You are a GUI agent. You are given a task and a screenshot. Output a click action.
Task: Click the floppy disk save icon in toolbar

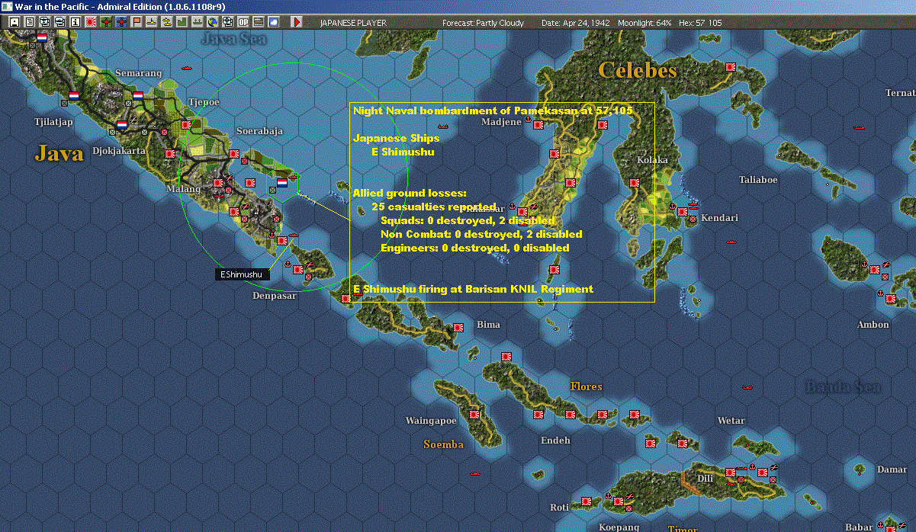click(14, 22)
